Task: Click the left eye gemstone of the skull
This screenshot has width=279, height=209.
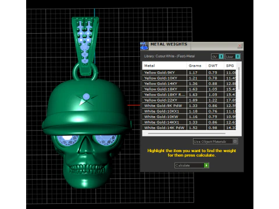Action: 67,140
